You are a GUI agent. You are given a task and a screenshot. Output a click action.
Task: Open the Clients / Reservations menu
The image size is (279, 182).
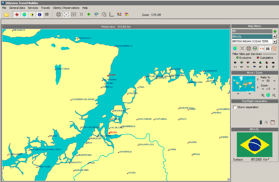click(x=66, y=8)
